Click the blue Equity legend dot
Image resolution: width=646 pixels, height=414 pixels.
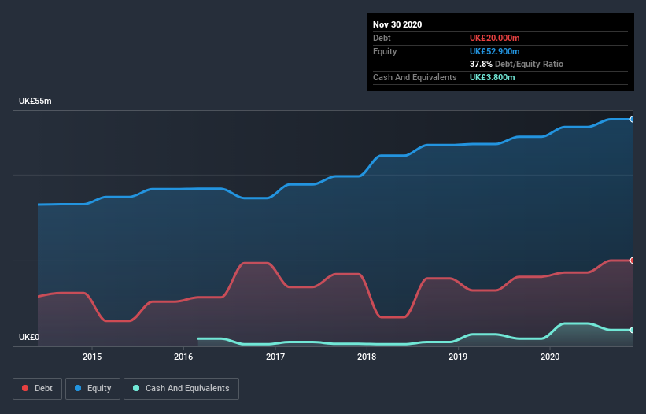[x=78, y=388]
